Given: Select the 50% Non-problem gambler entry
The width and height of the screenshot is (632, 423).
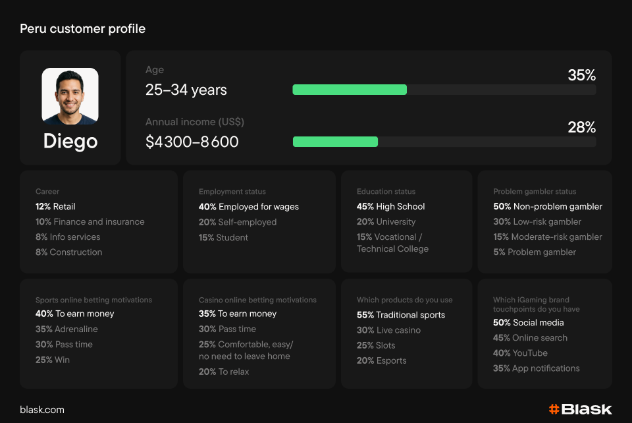Looking at the screenshot, I should tap(547, 206).
